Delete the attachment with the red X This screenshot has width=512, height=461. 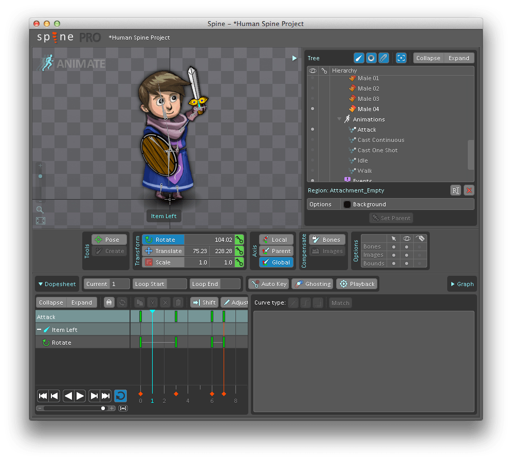(x=469, y=190)
